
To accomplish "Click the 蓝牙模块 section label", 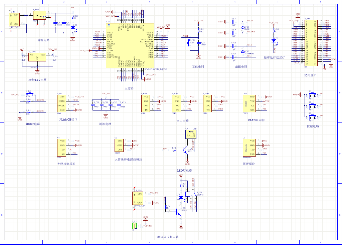I will coord(249,164).
